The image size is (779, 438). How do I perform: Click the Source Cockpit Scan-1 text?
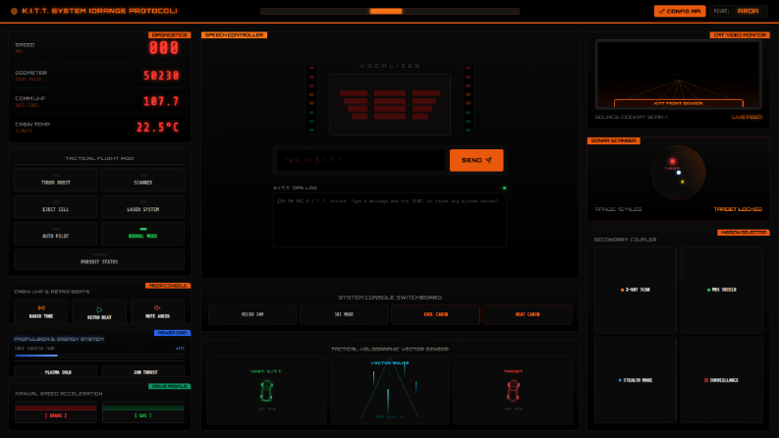click(x=631, y=117)
